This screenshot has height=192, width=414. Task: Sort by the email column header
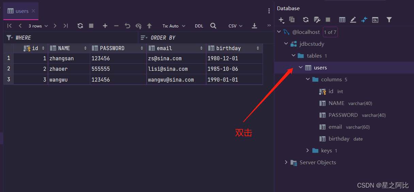176,48
